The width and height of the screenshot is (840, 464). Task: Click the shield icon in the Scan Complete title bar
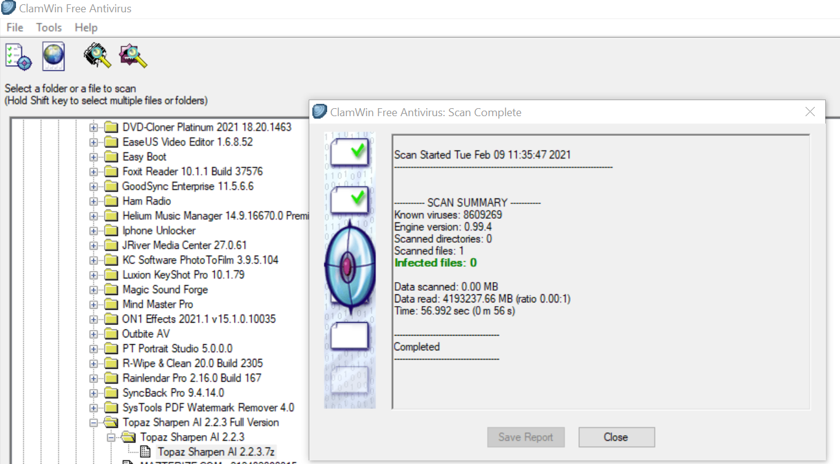tap(319, 112)
